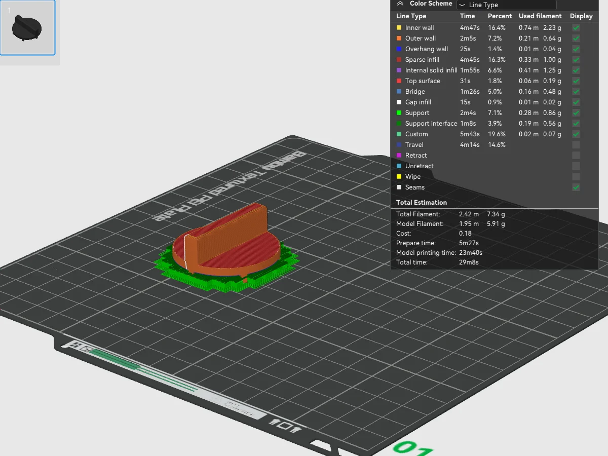Screen dimensions: 608x456
Task: Click the bright green Support color swatch
Action: coord(399,113)
